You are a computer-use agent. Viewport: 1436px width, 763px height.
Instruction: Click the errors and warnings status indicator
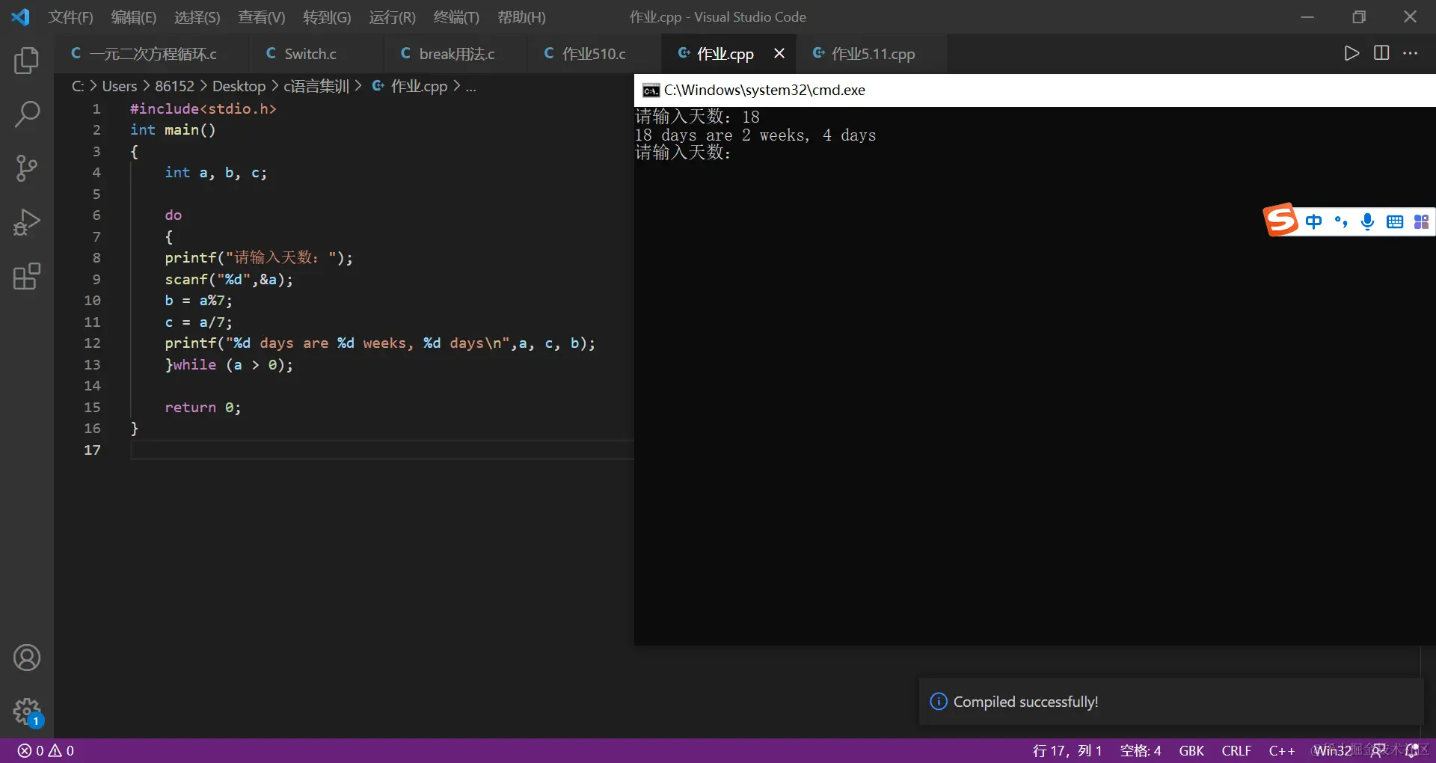pos(46,750)
